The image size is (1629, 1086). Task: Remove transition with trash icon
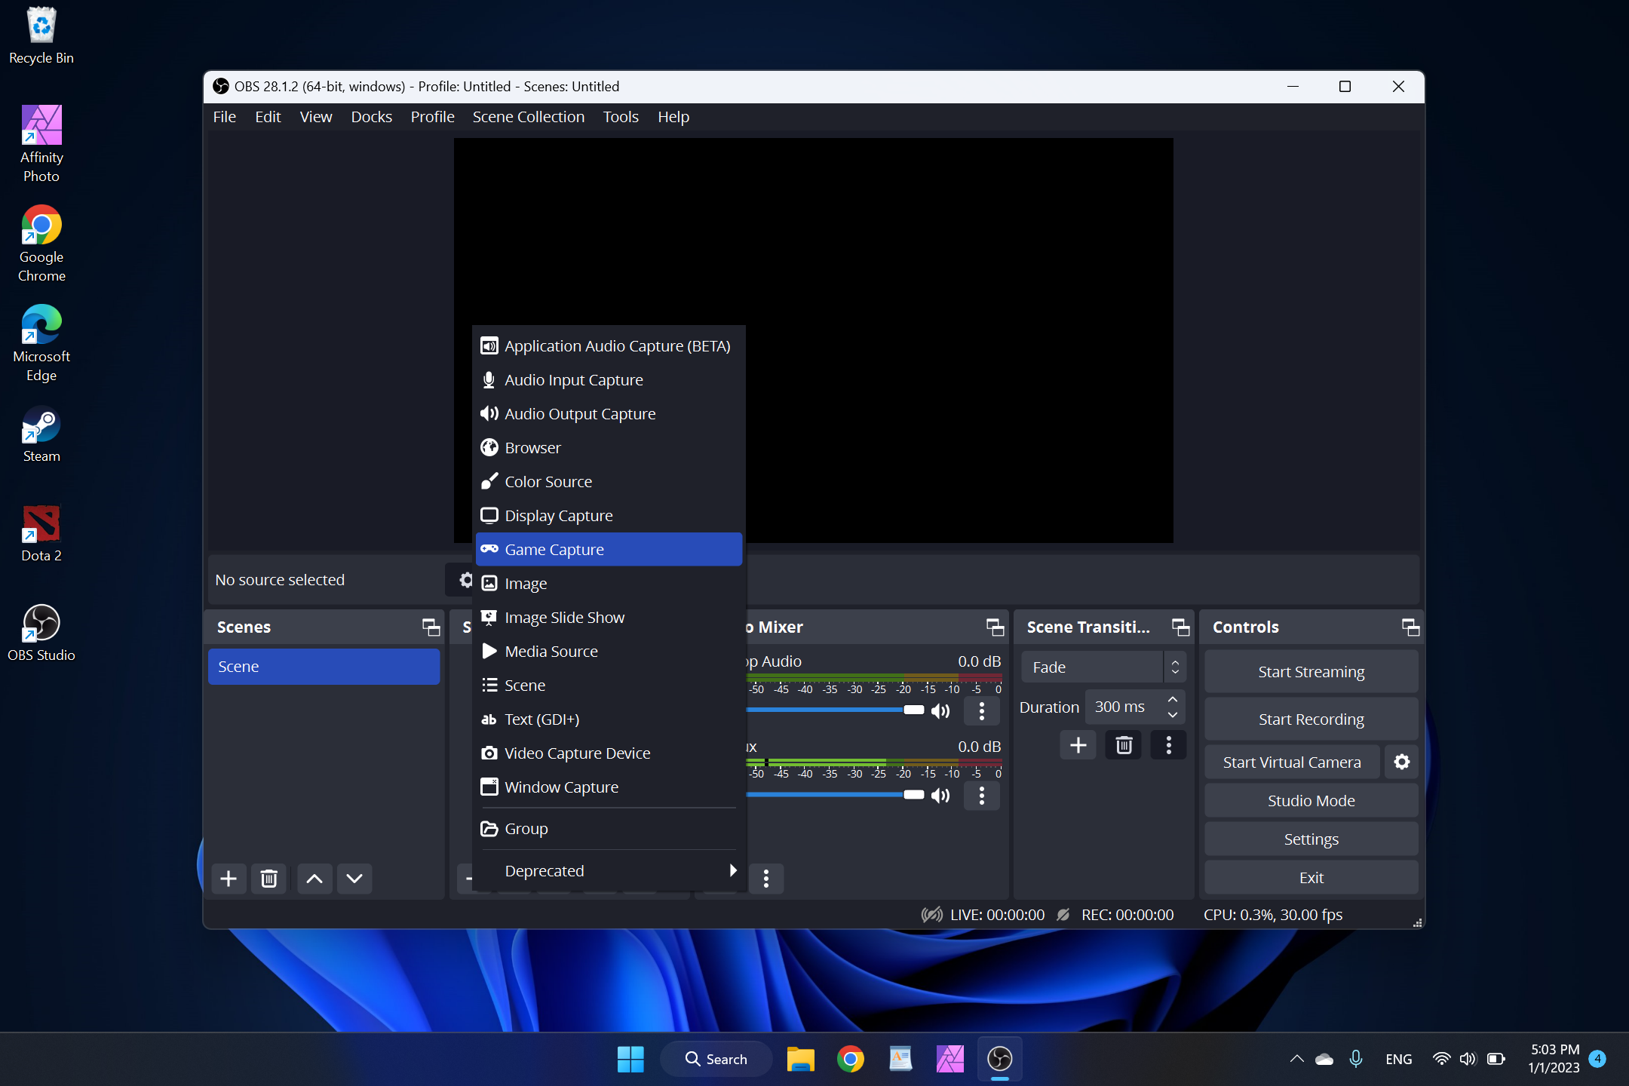click(x=1124, y=745)
